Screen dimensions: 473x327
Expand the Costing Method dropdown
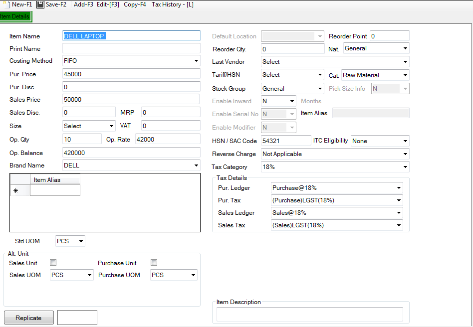131,61
